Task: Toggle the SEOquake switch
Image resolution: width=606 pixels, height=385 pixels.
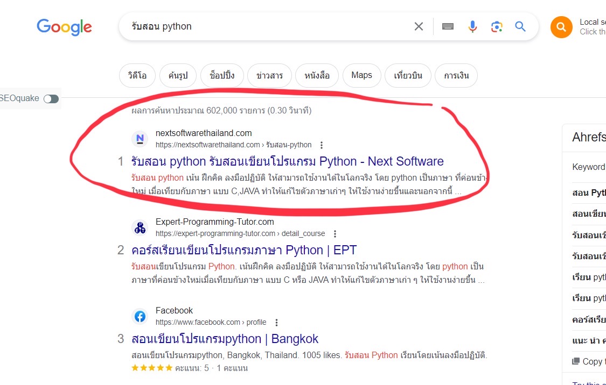Action: pyautogui.click(x=51, y=99)
